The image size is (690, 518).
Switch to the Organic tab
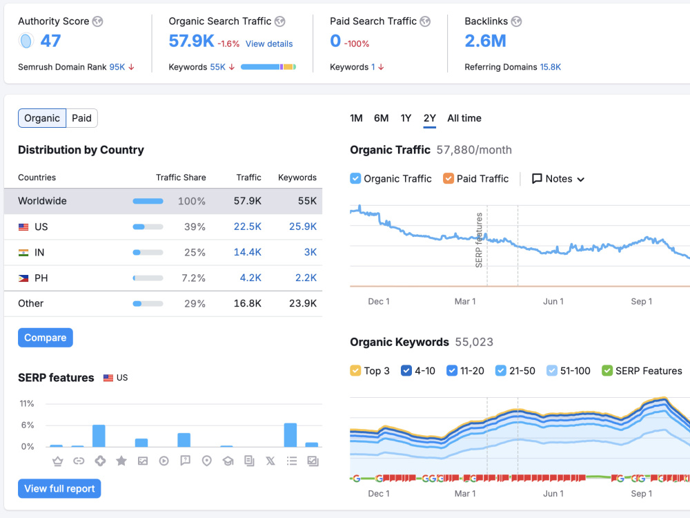[42, 118]
